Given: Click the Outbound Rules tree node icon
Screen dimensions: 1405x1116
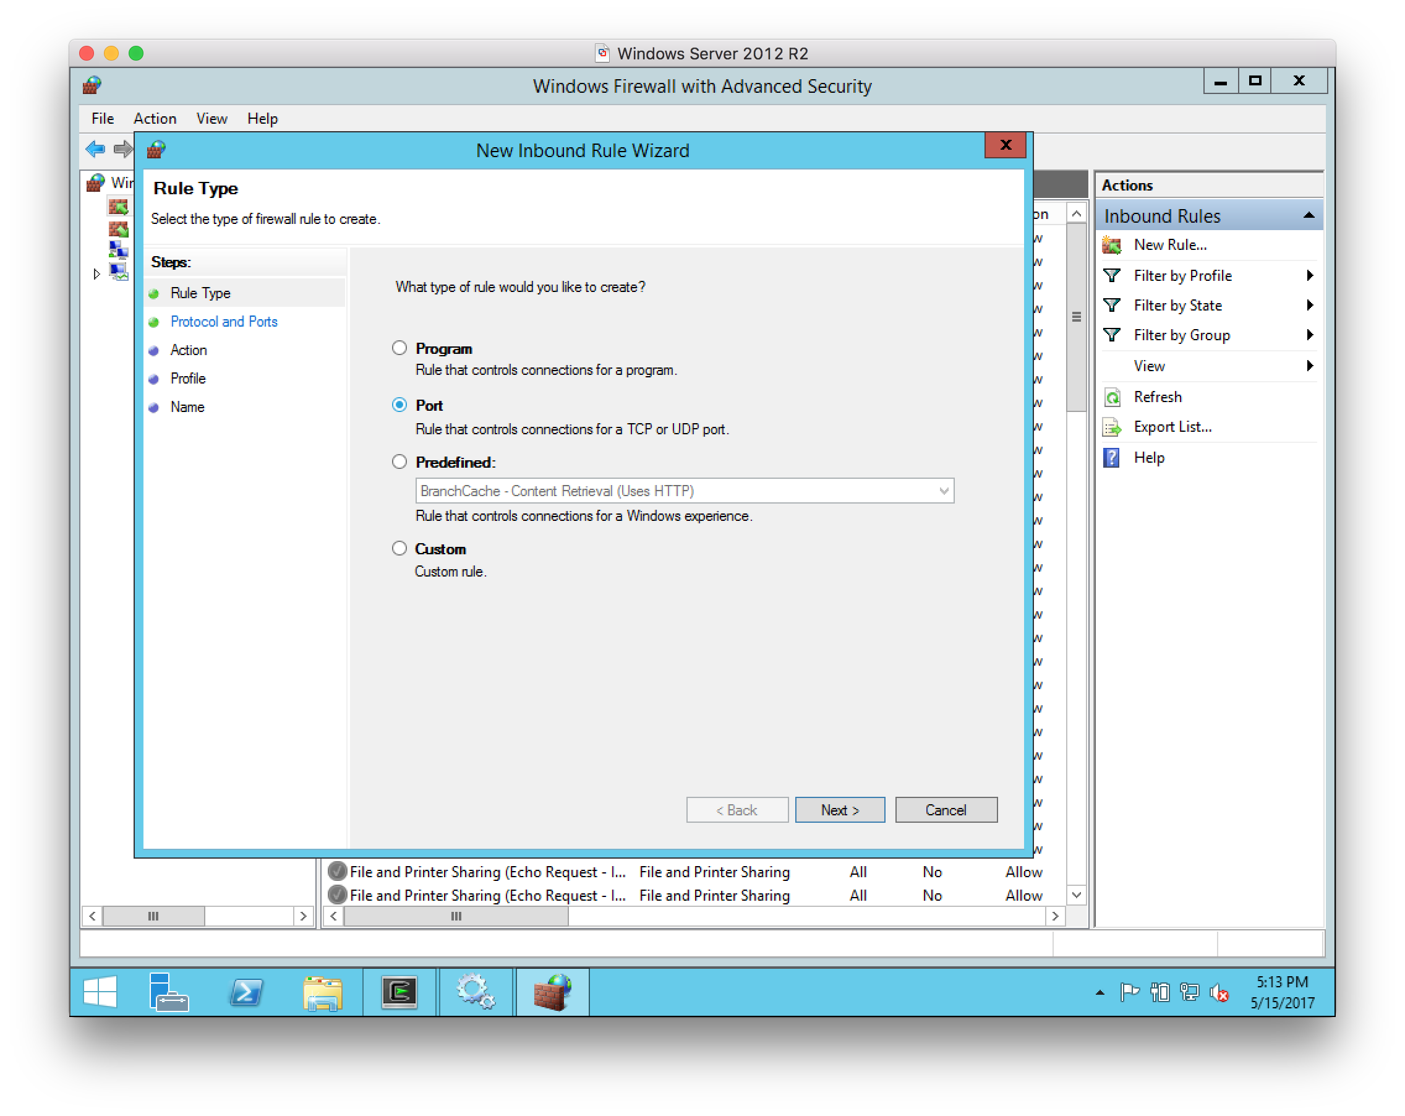Looking at the screenshot, I should (x=118, y=228).
